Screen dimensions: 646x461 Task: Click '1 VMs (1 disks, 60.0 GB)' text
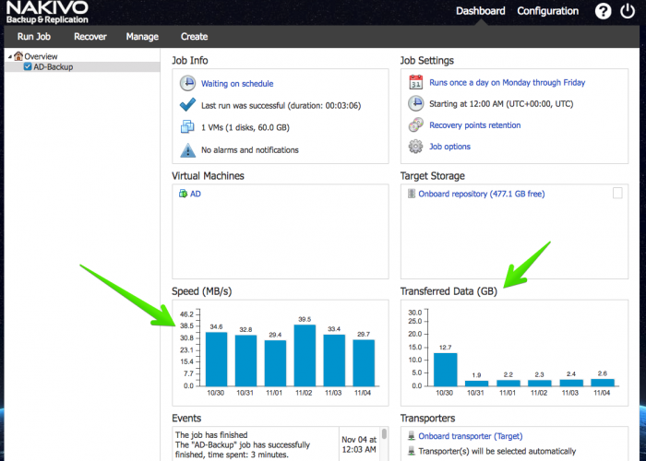pyautogui.click(x=245, y=127)
